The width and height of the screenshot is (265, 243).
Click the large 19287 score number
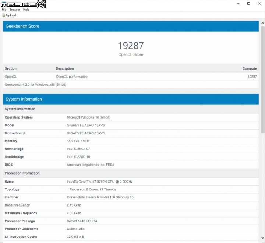(x=131, y=46)
